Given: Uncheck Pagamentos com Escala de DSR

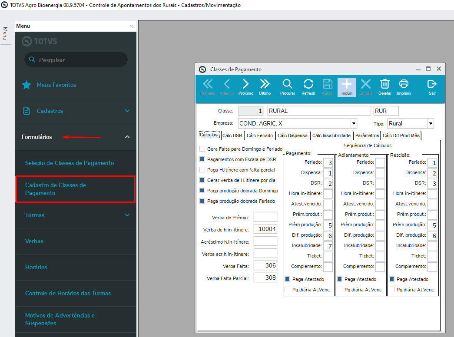Looking at the screenshot, I should (x=202, y=159).
